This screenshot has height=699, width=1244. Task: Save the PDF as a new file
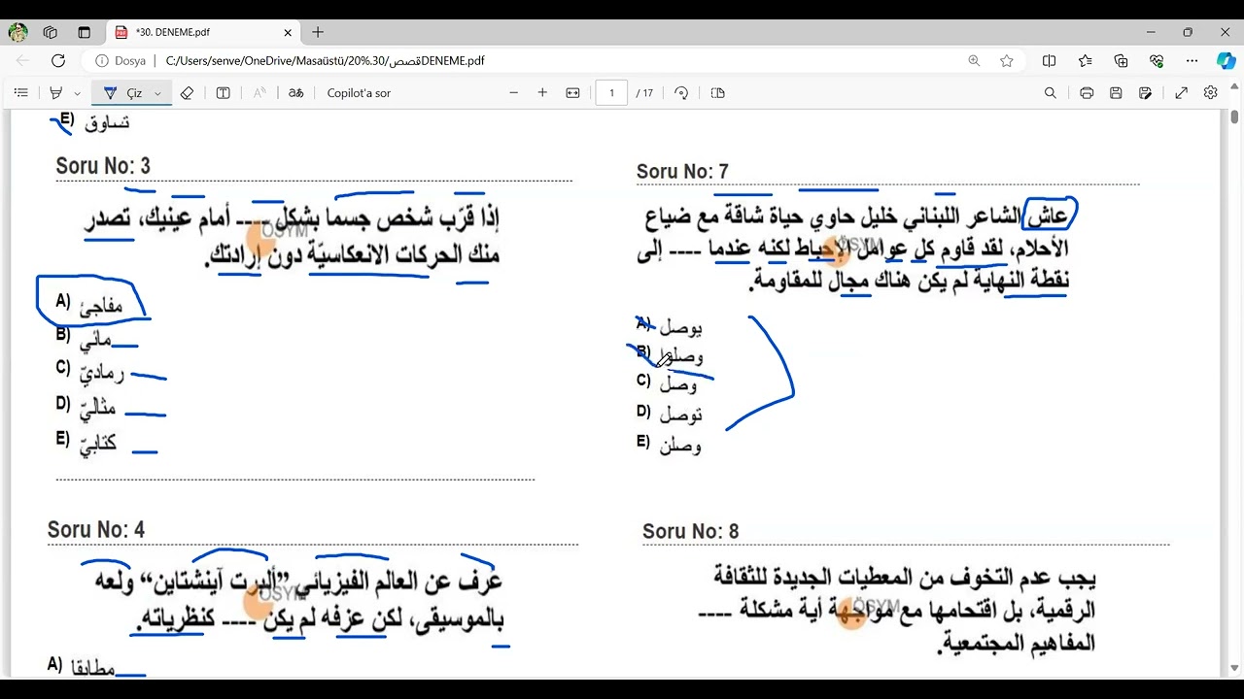1146,93
